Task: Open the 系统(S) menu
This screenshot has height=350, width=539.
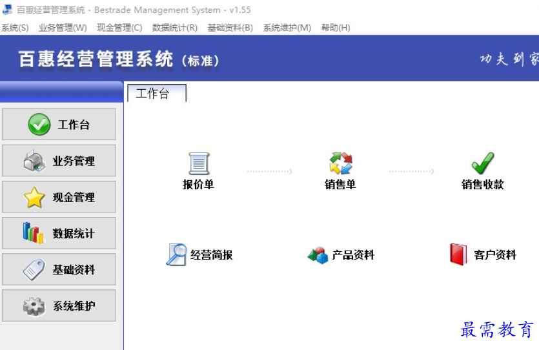Action: click(15, 28)
